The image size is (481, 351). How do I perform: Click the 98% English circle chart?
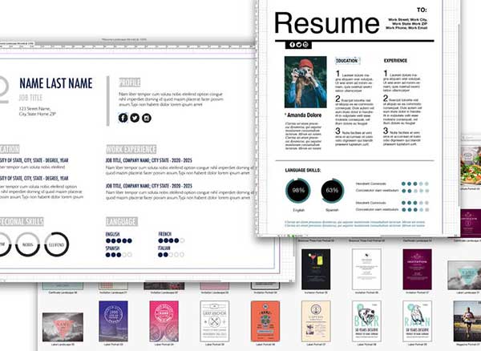298,191
